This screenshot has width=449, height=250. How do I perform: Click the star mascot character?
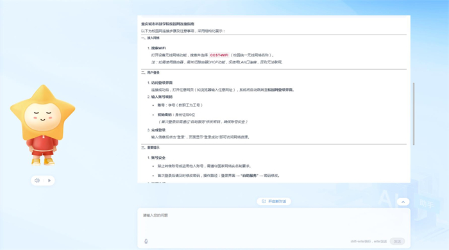point(43,125)
